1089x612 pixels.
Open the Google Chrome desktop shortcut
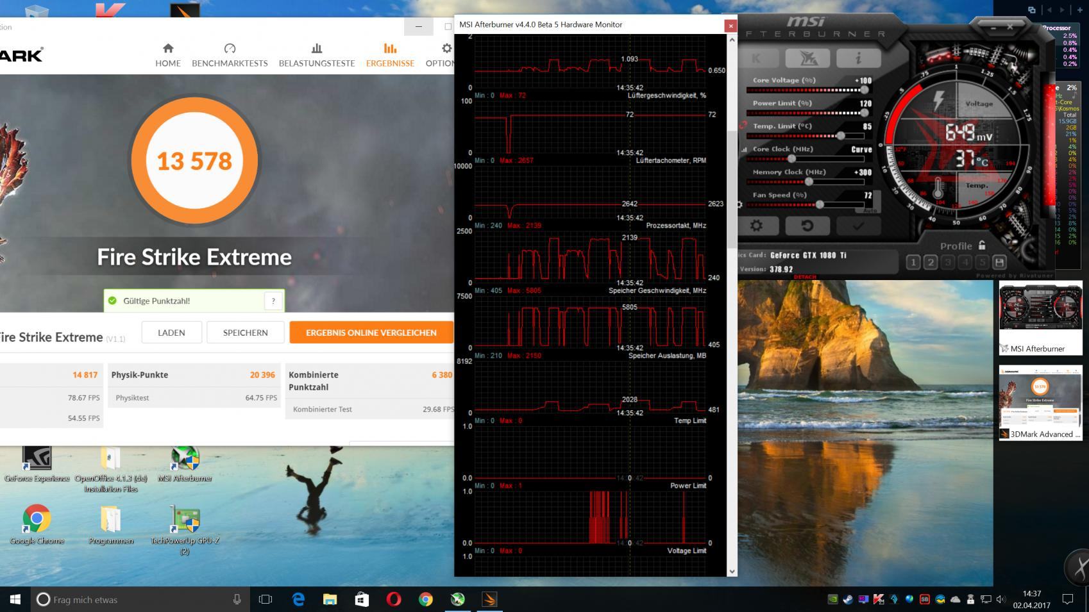37,525
